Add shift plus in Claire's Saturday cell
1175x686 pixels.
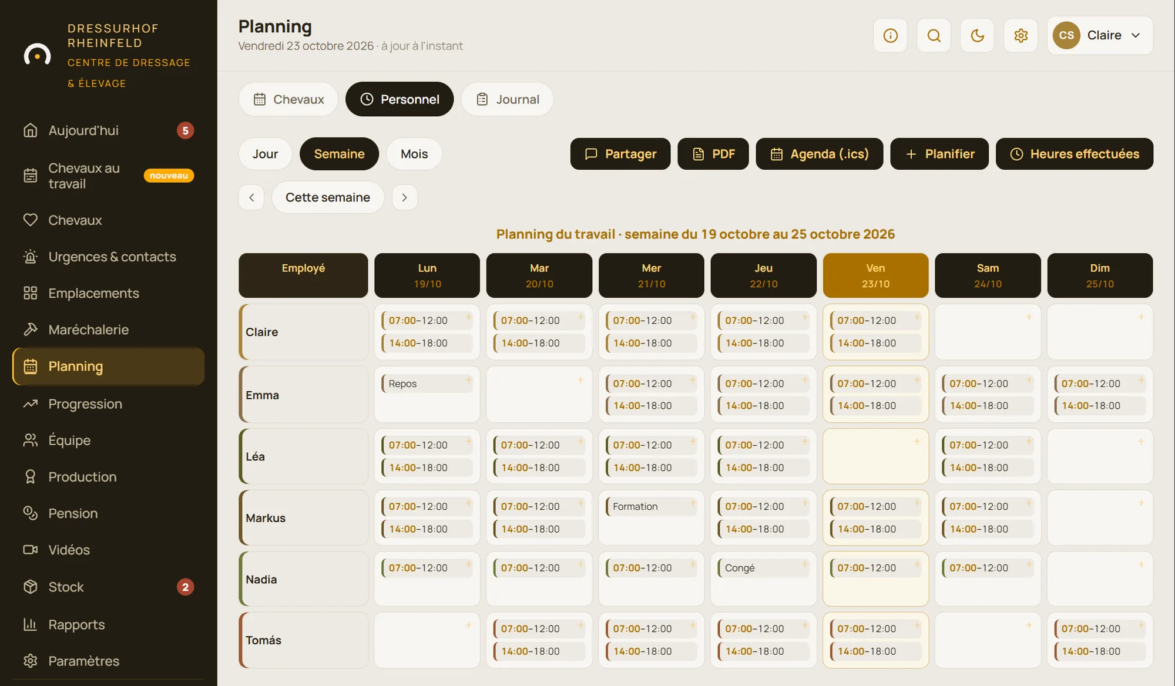coord(1029,317)
